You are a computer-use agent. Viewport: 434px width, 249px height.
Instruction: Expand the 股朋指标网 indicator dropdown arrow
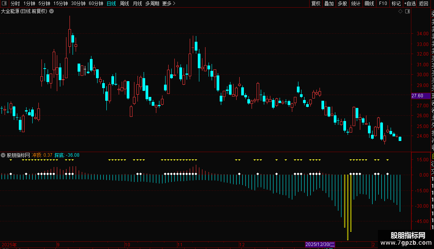[3, 155]
